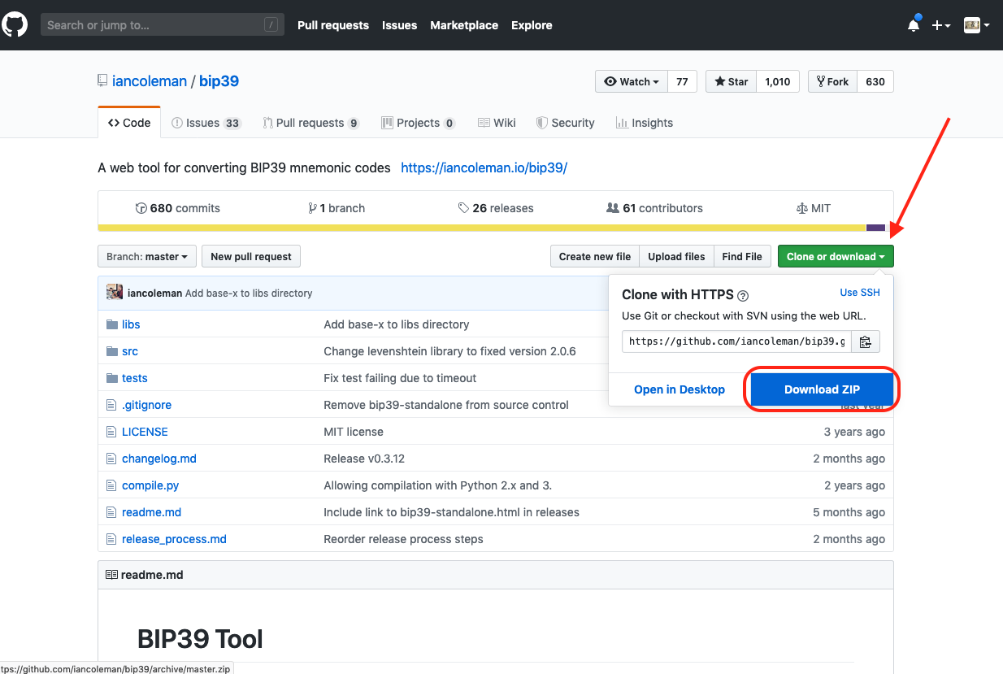The image size is (1003, 674).
Task: Open the iancoleman.io/bip39 website link
Action: (x=484, y=167)
